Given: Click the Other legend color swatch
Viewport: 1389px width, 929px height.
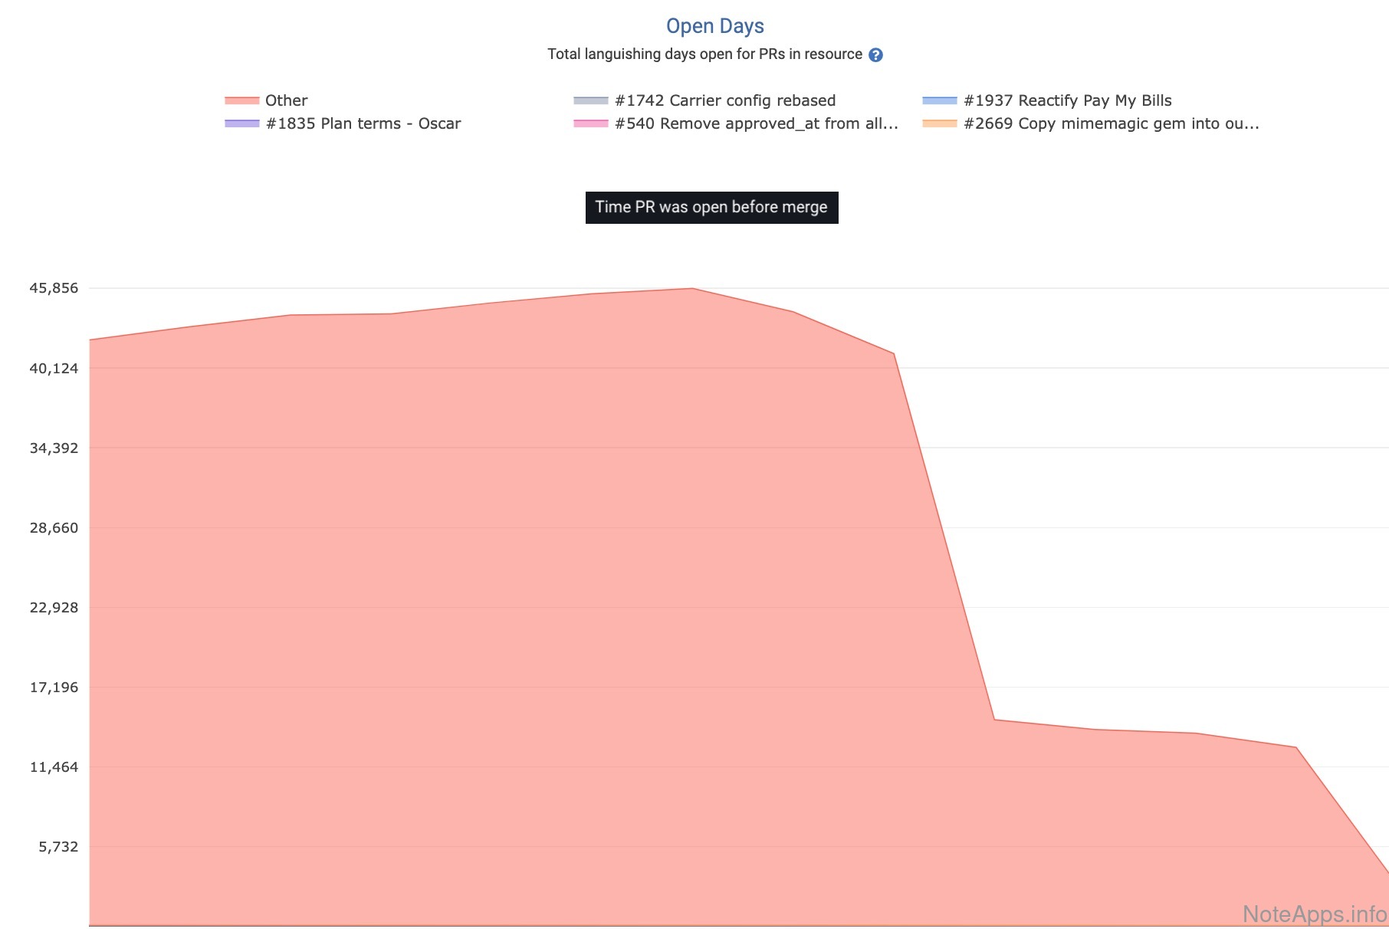Looking at the screenshot, I should tap(241, 100).
